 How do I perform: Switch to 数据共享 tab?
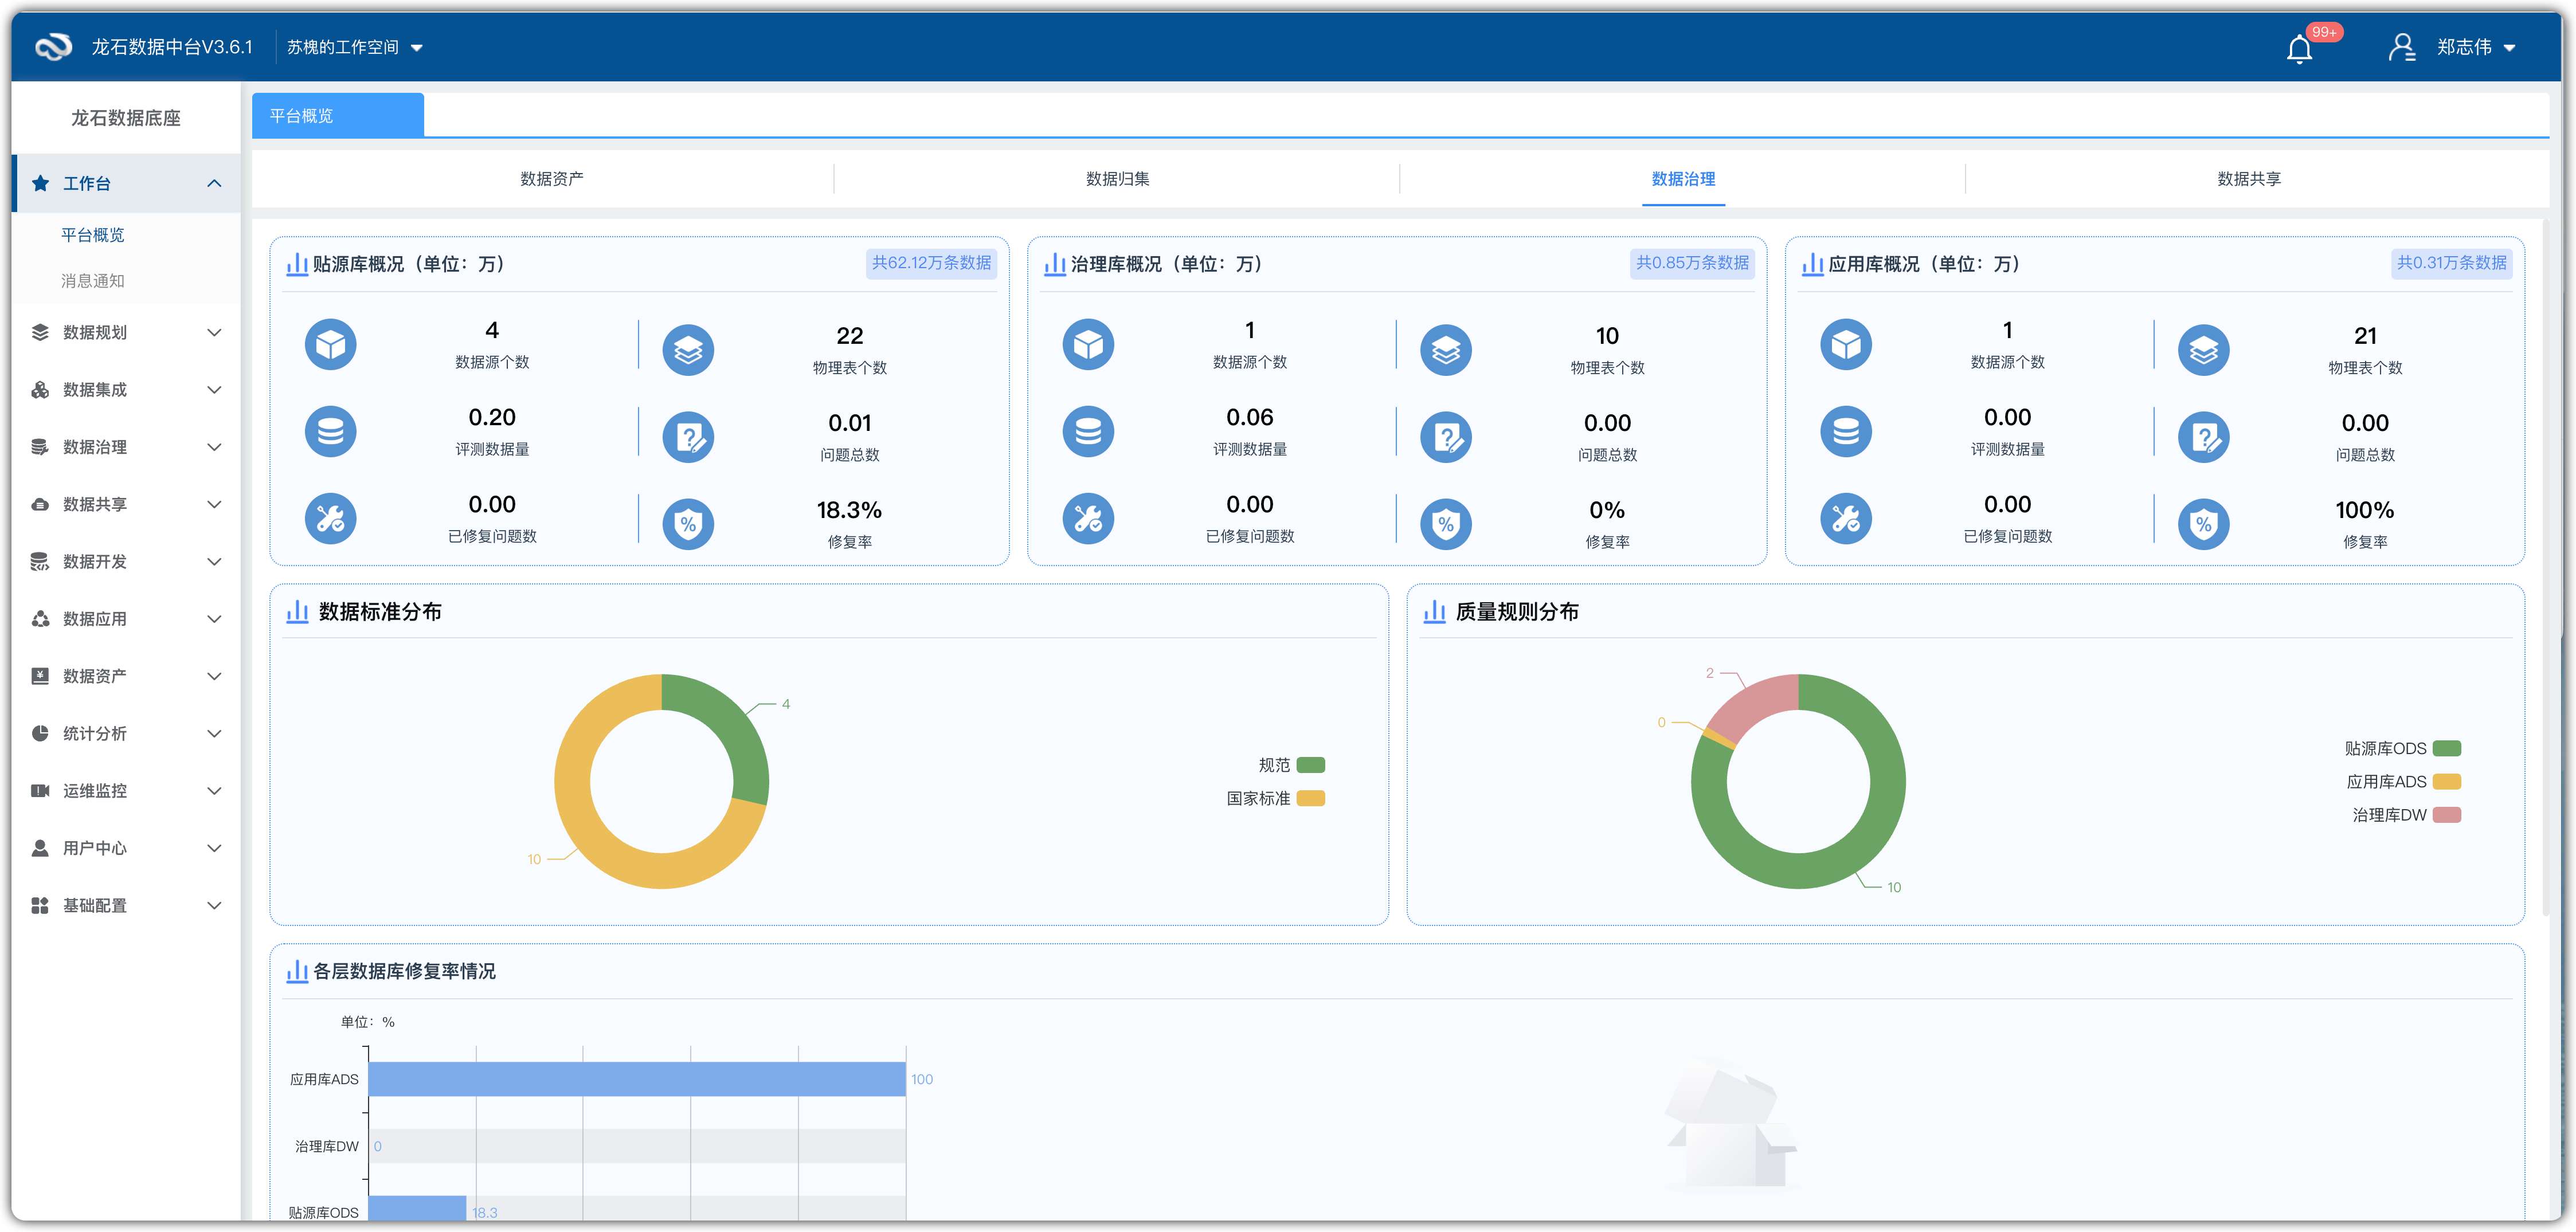tap(2248, 179)
